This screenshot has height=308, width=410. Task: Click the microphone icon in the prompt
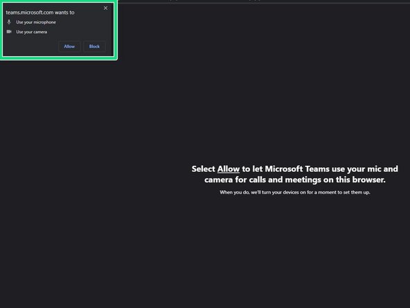click(x=9, y=22)
